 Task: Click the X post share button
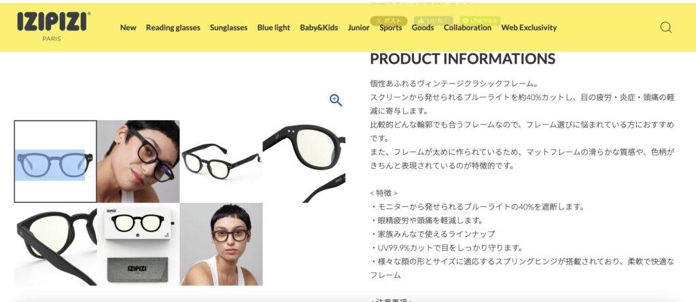tap(388, 20)
